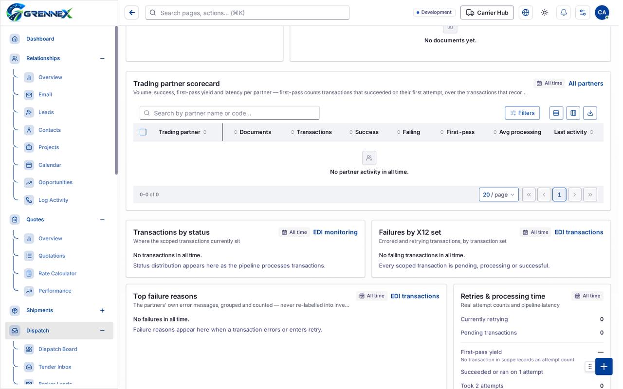Screen dimensions: 623x389
Task: Open the 20 / page dropdown
Action: [499, 194]
